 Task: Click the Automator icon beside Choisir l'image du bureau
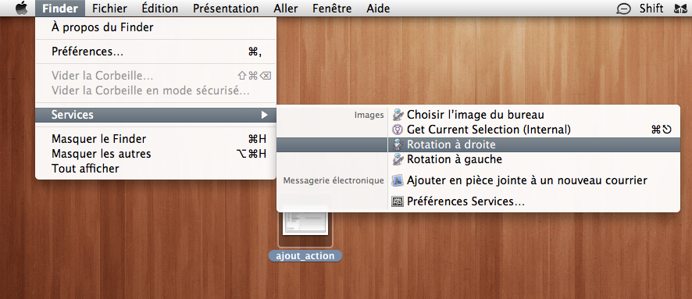click(x=398, y=115)
